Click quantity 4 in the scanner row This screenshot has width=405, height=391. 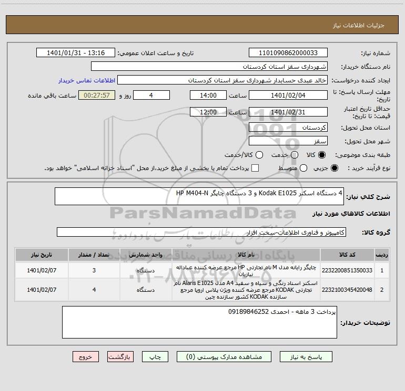click(x=94, y=290)
